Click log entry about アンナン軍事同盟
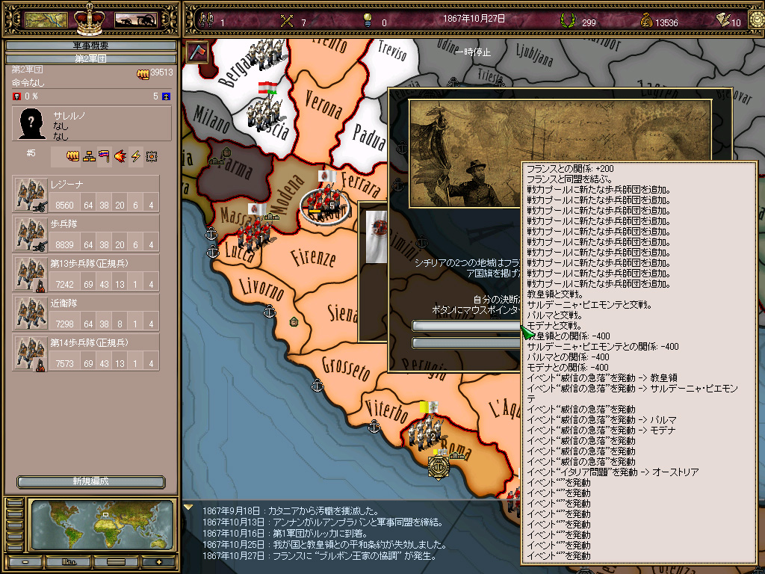 click(323, 522)
